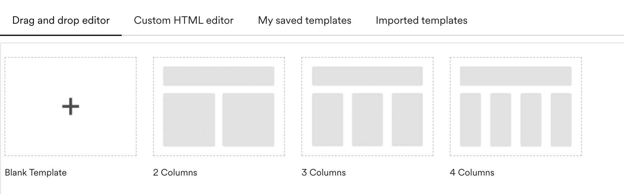Viewport: 624px width, 194px height.
Task: Click the 3 Columns text label
Action: coord(324,173)
